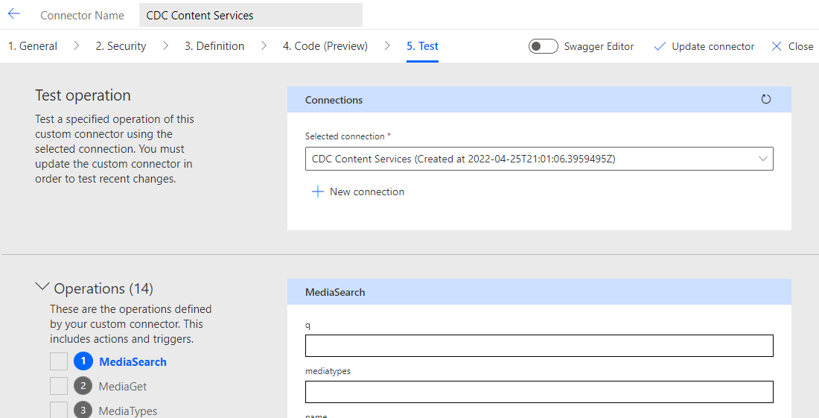Go back using the left arrow icon
Screen dimensions: 819x418
tap(14, 14)
